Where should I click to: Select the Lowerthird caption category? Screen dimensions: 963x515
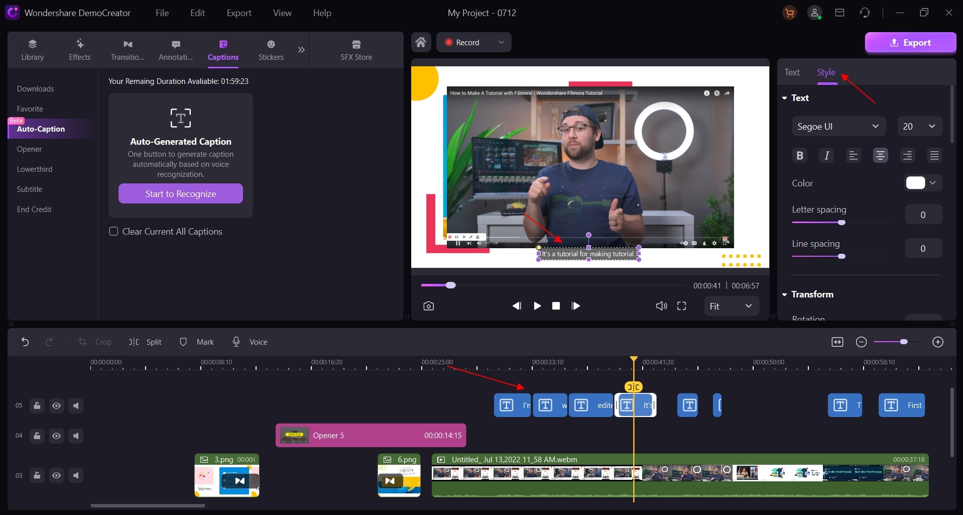click(x=35, y=169)
